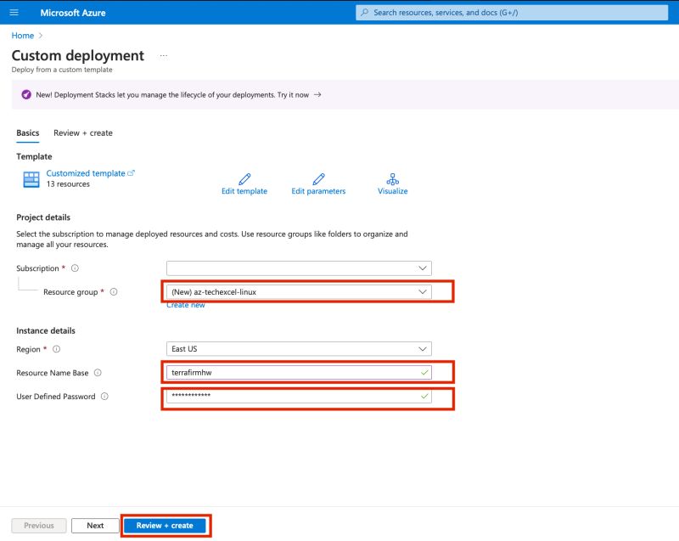Click the info icon beside User Defined Password
Viewport: 679px width, 541px height.
point(105,395)
